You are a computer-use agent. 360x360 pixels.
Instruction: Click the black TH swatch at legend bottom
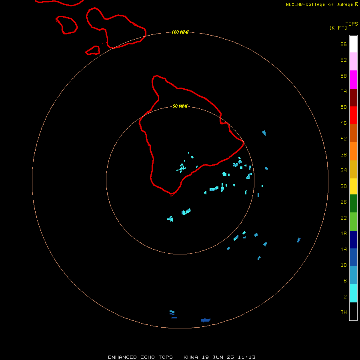coord(353,311)
